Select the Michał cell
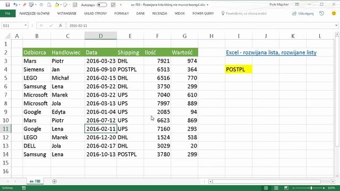The height and width of the screenshot is (191, 340). 67,78
